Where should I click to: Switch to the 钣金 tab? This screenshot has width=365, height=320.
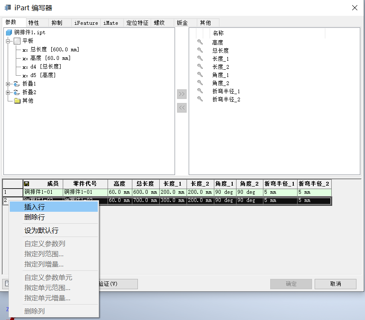click(x=185, y=23)
